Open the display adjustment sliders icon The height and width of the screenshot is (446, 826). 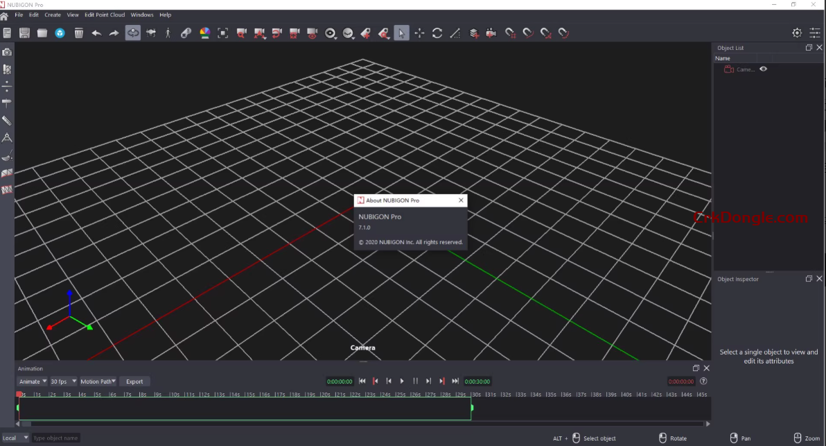click(x=816, y=33)
